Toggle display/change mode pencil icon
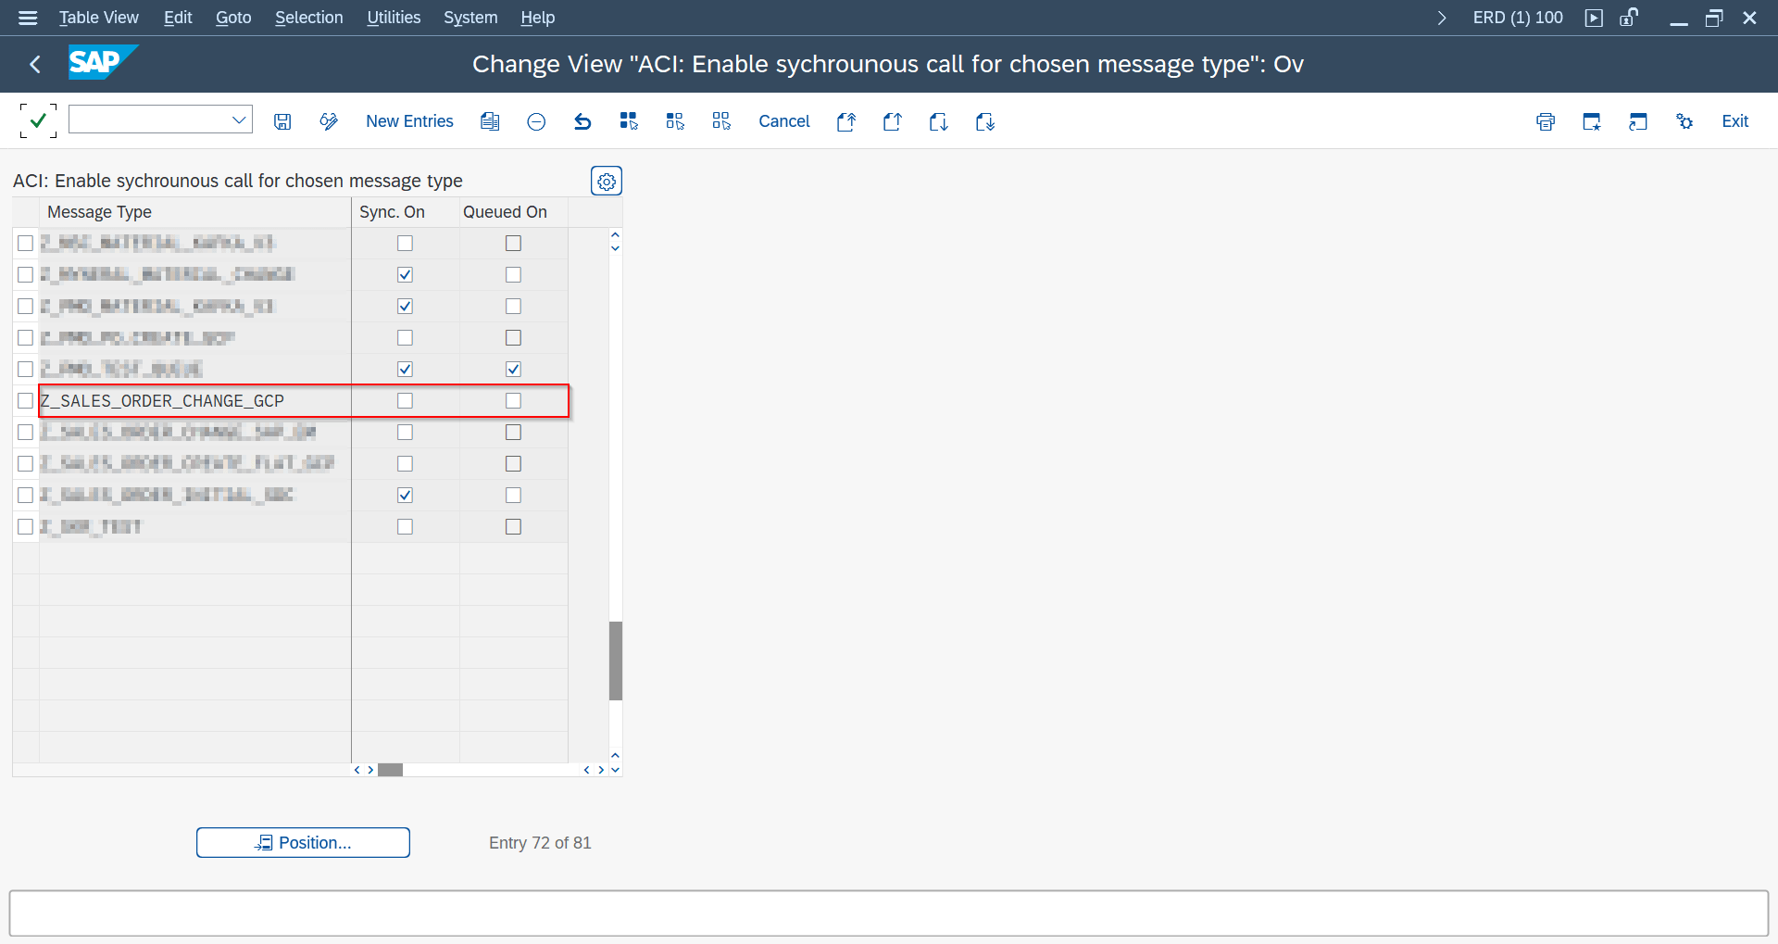Viewport: 1778px width, 944px height. (x=329, y=121)
